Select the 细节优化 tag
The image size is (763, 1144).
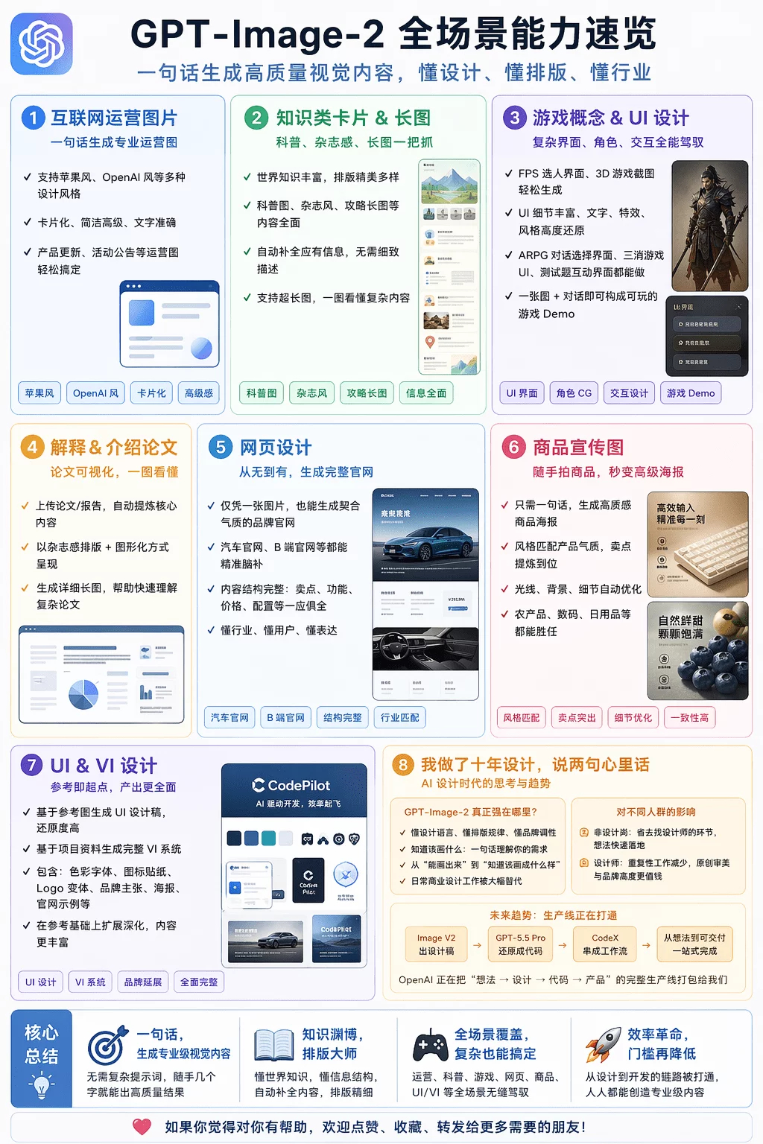pyautogui.click(x=633, y=718)
